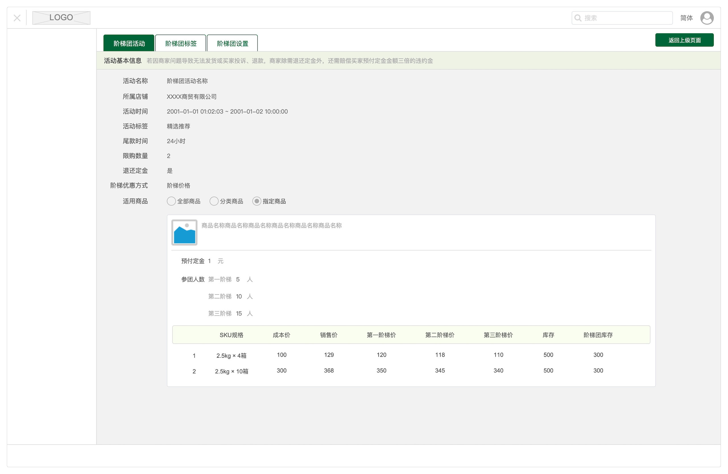Click 阶梯团库存 column header
Image resolution: width=728 pixels, height=474 pixels.
[x=598, y=335]
